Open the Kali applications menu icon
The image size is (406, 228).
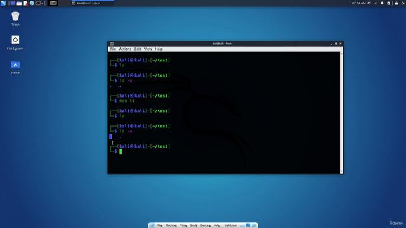pos(3,3)
